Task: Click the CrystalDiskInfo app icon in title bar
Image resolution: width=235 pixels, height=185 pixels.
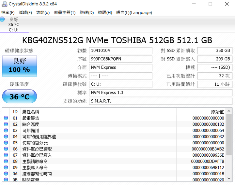Action: (x=4, y=4)
